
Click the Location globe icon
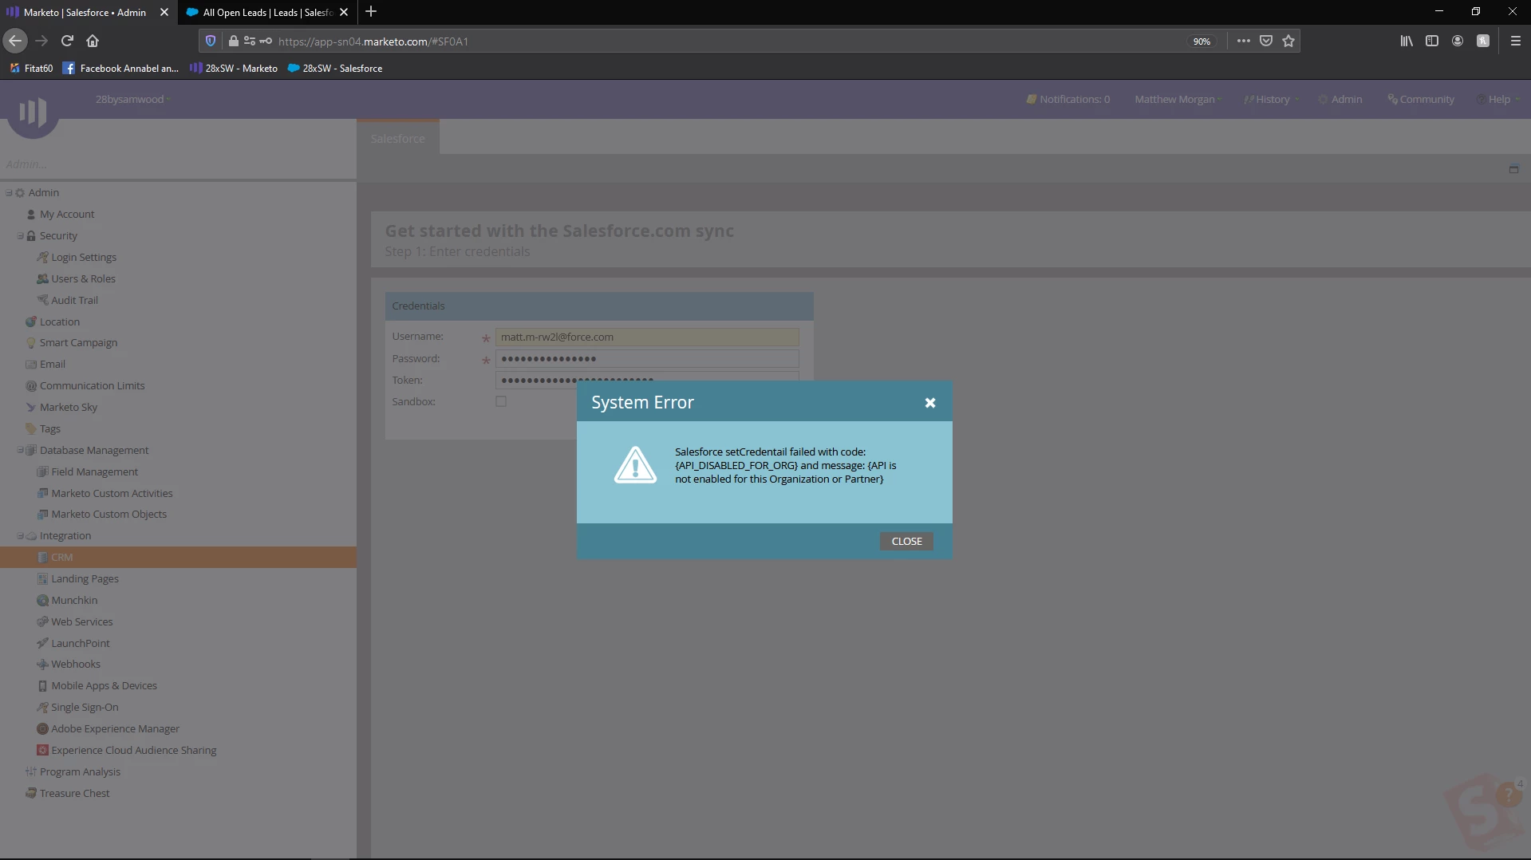[x=31, y=322]
